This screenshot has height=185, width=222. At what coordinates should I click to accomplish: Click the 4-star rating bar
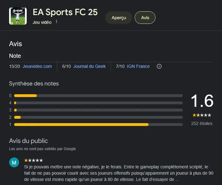pos(98,103)
